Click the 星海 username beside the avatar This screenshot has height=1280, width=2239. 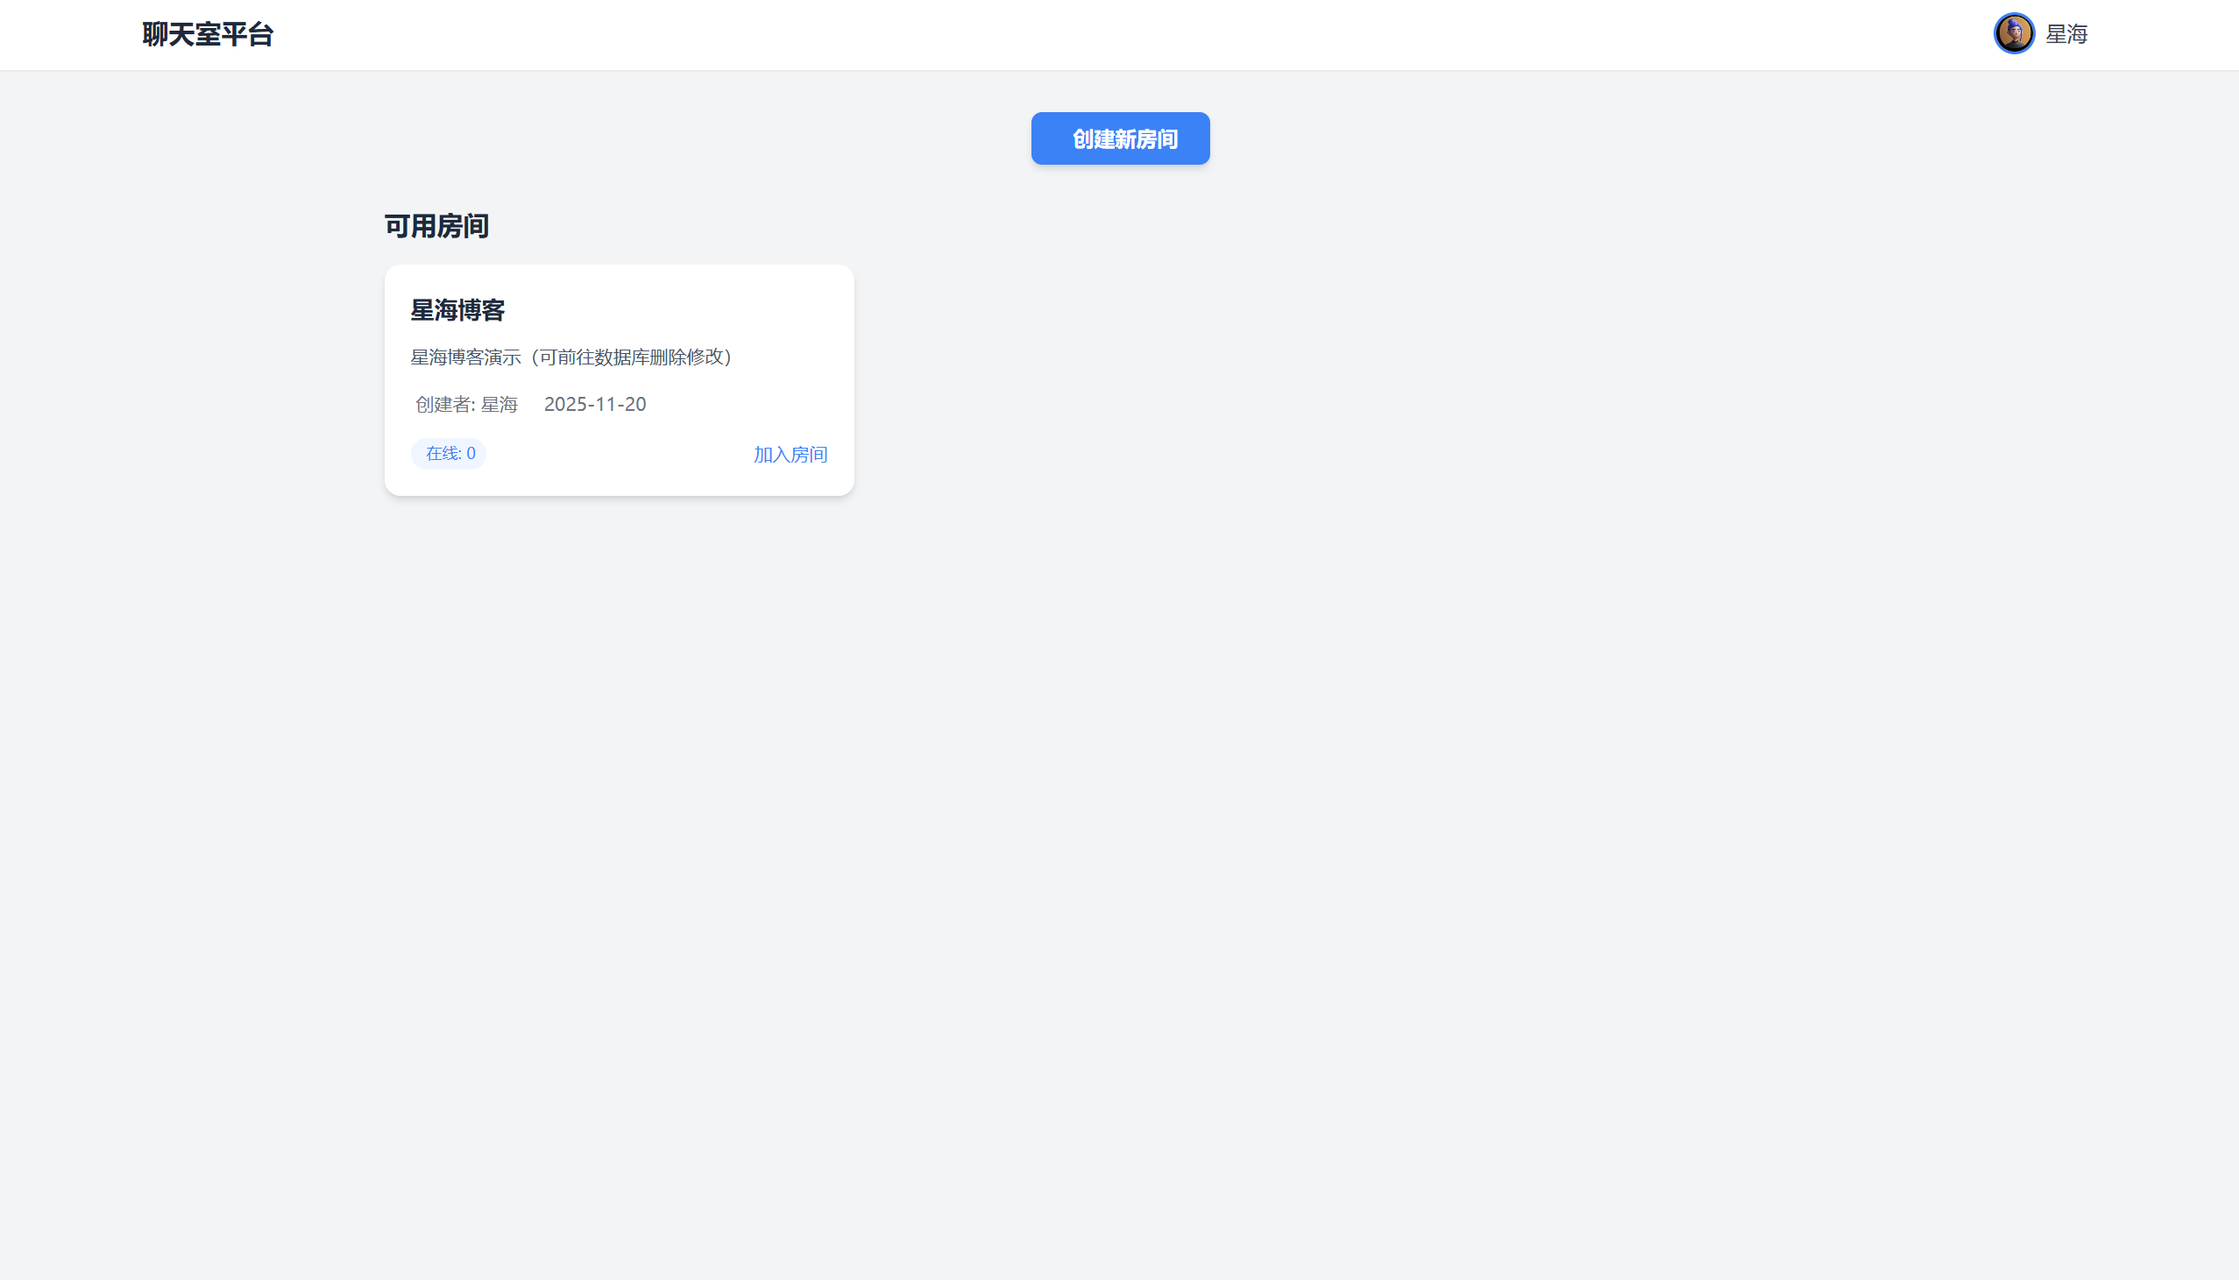point(2065,34)
